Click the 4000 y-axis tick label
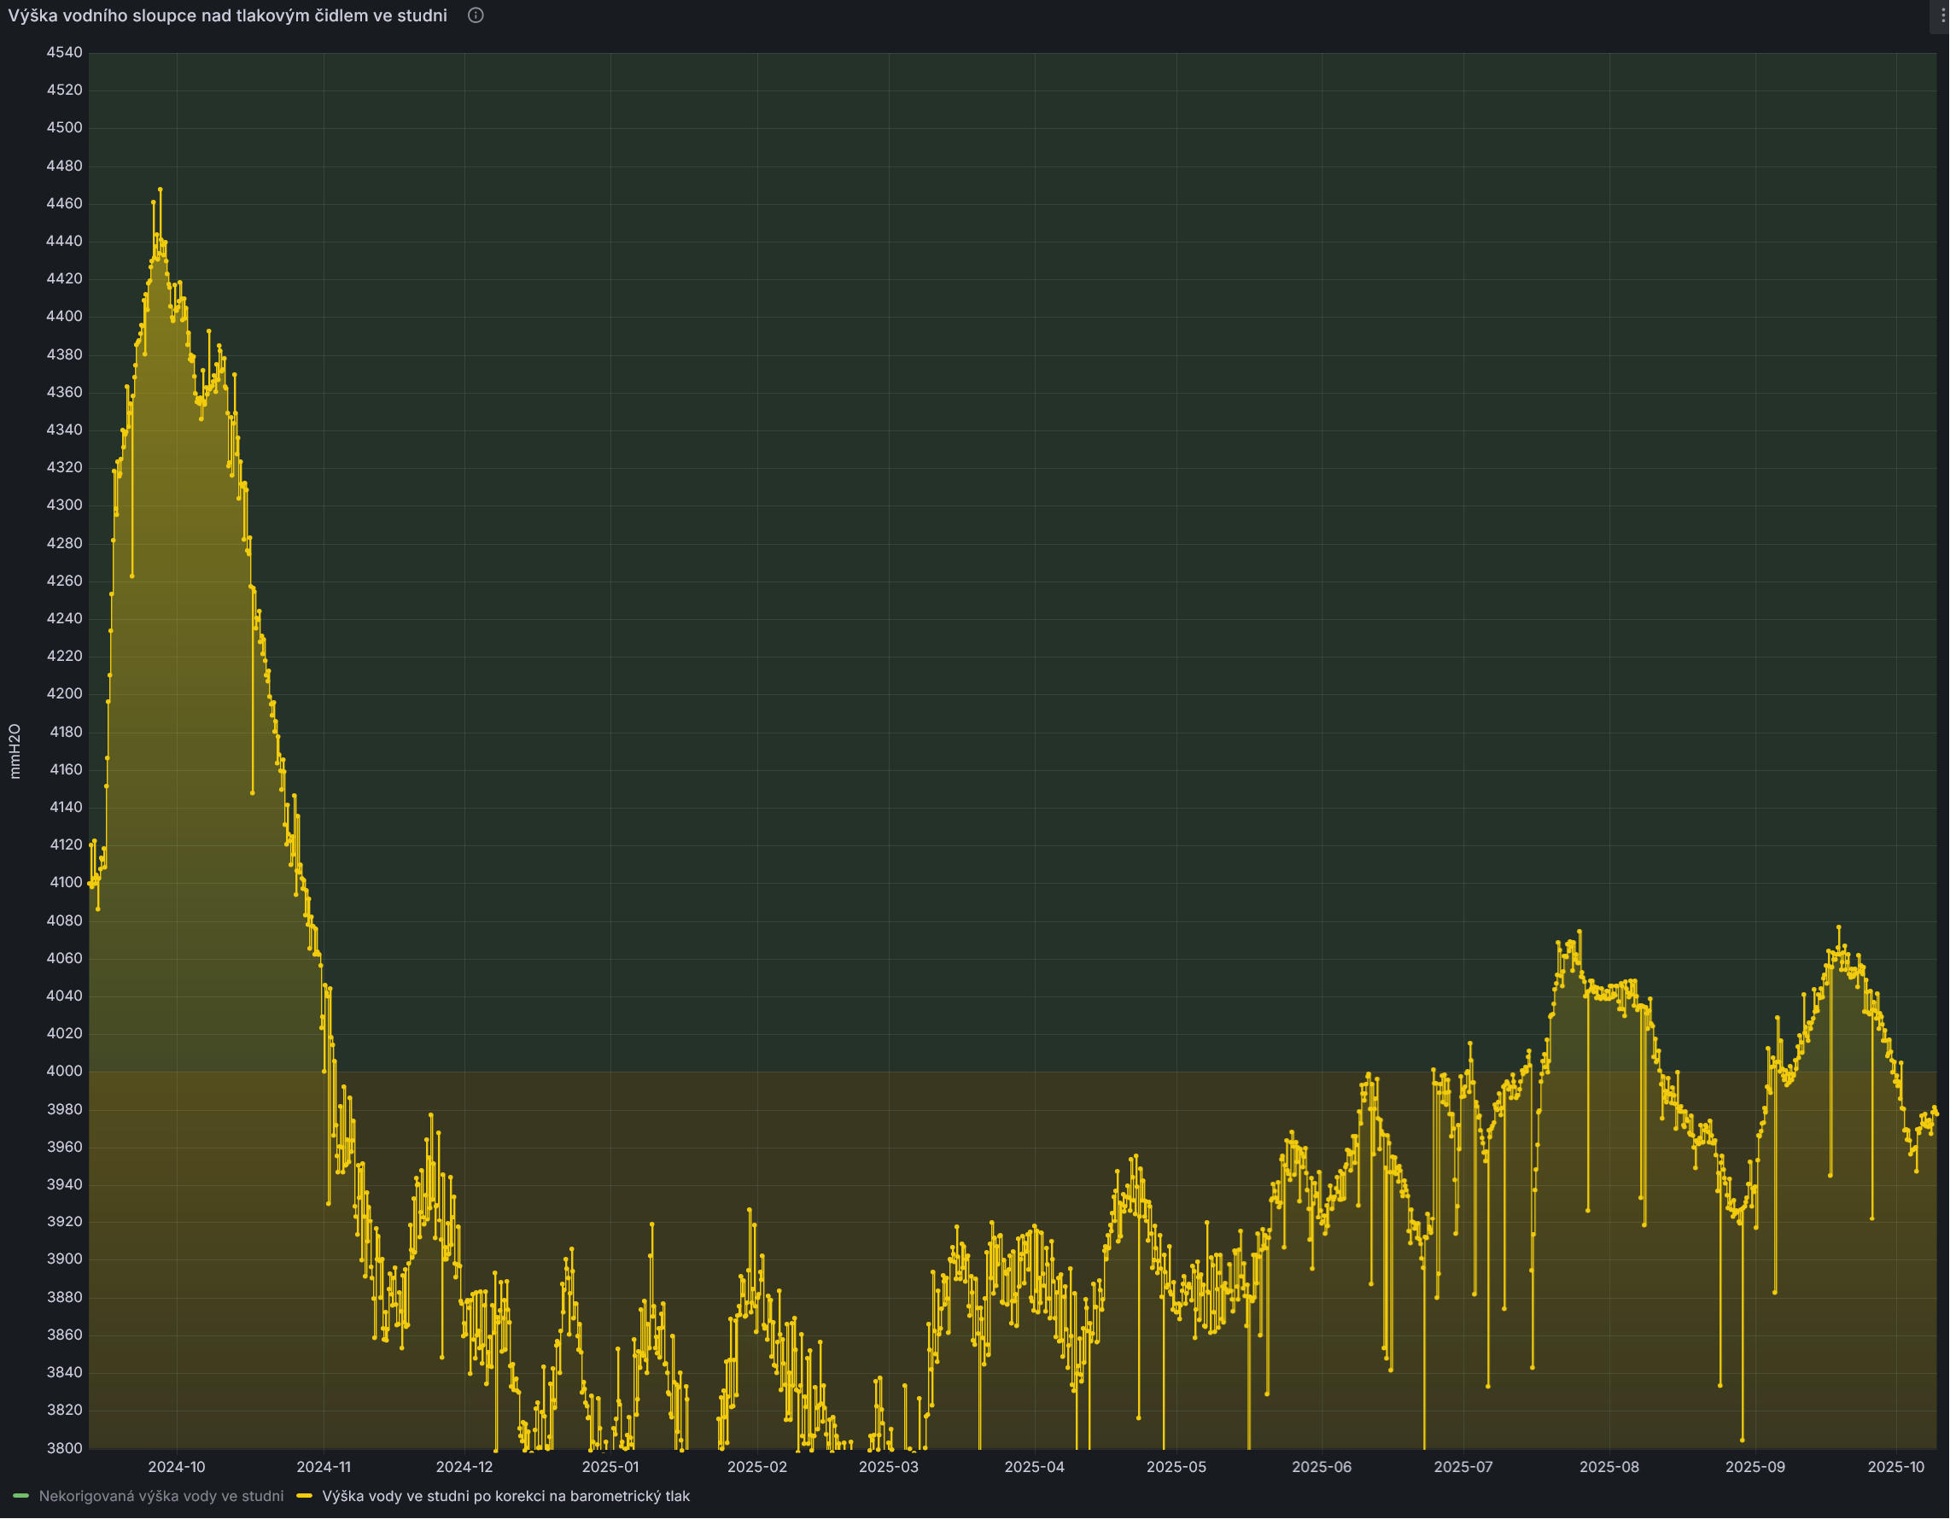 (x=64, y=1071)
